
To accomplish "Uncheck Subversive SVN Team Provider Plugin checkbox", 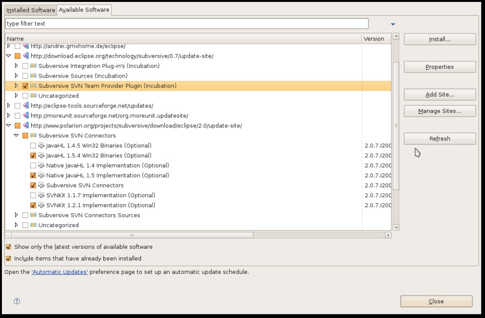I will tap(26, 86).
